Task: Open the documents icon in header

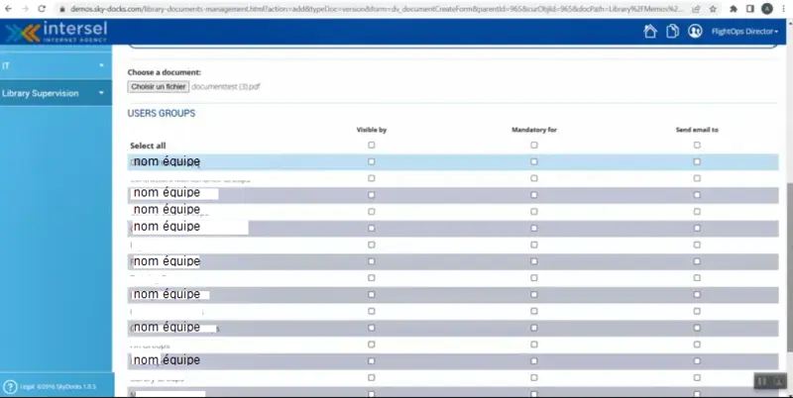Action: click(x=672, y=32)
